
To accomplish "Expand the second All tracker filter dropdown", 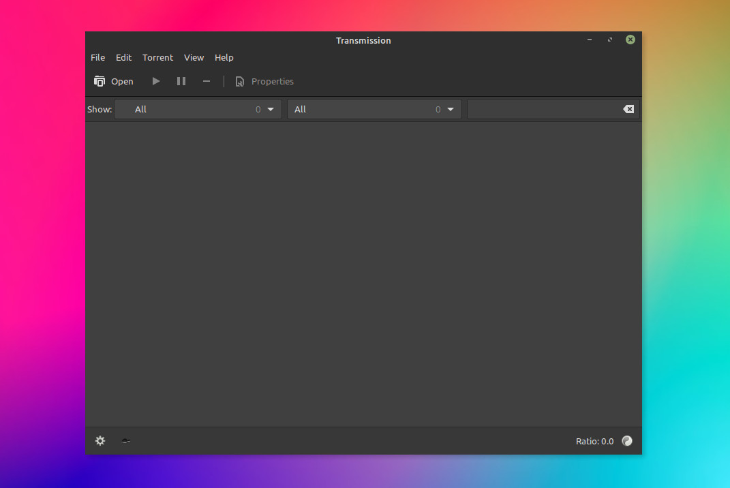I will pyautogui.click(x=374, y=110).
